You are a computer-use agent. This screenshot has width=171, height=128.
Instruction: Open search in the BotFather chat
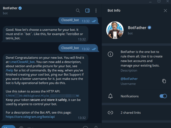(78, 11)
